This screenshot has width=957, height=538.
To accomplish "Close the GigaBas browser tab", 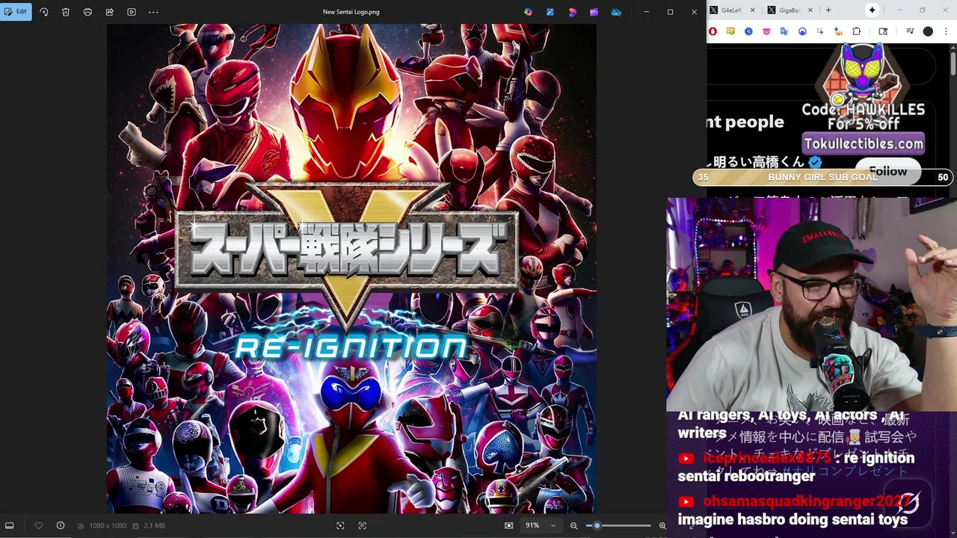I will tap(812, 10).
